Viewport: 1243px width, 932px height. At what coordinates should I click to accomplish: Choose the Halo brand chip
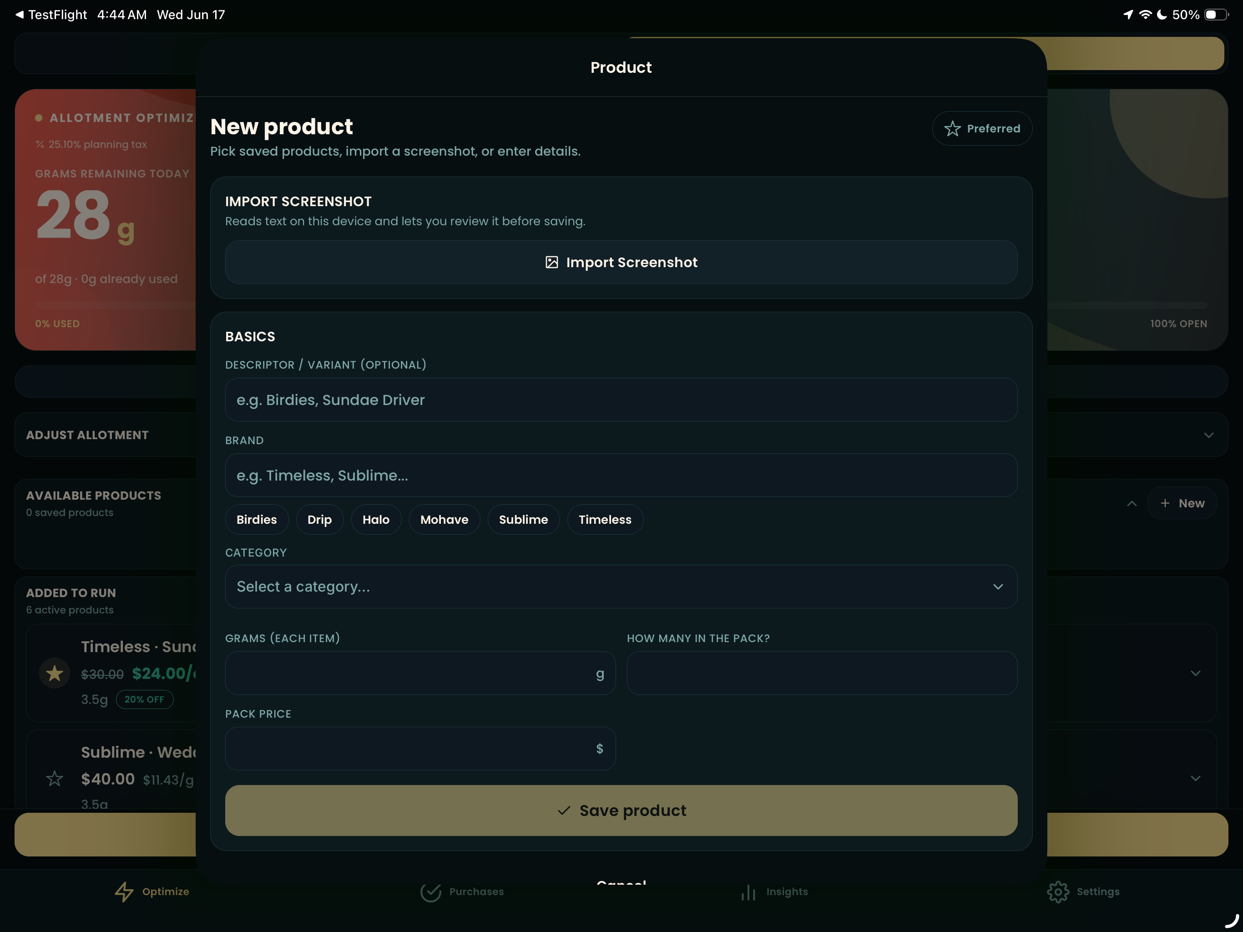click(x=376, y=519)
